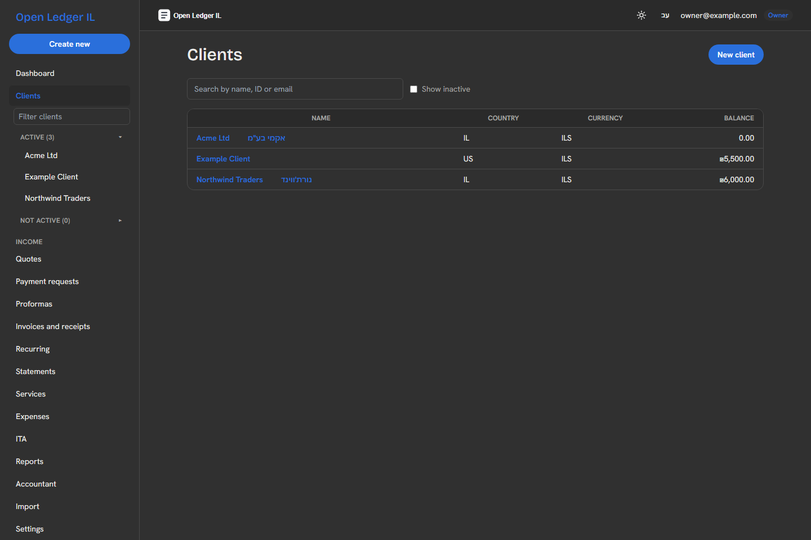Image resolution: width=811 pixels, height=540 pixels.
Task: Switch language to Hebrew
Action: [665, 15]
